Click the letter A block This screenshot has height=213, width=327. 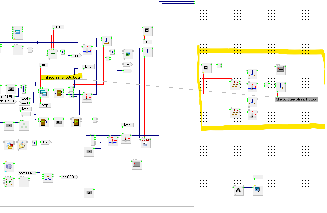[x=238, y=190]
